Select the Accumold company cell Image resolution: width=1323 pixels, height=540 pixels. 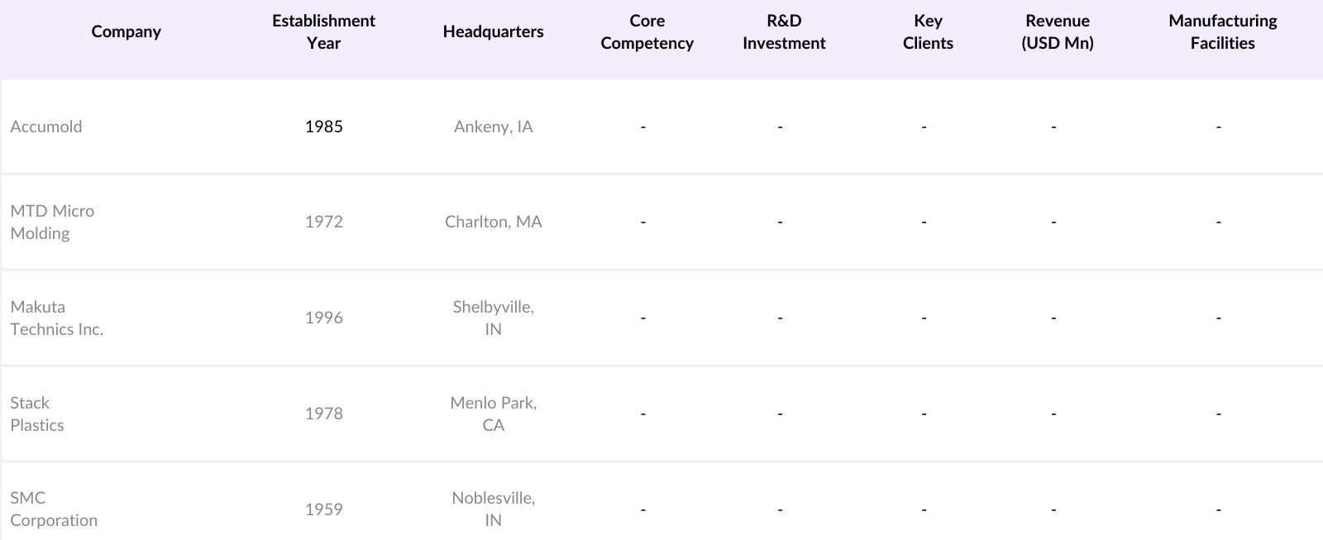(x=46, y=127)
